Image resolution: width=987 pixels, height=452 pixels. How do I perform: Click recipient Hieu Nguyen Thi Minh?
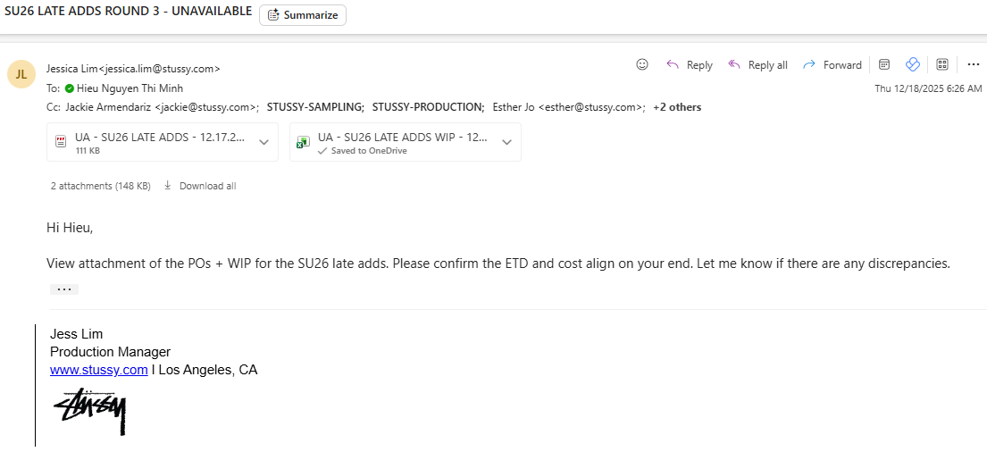pos(127,88)
